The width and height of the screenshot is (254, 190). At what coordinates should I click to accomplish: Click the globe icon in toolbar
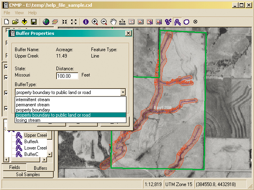46,22
